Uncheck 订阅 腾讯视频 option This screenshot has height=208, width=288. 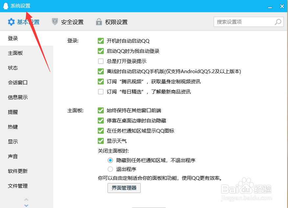pos(101,81)
